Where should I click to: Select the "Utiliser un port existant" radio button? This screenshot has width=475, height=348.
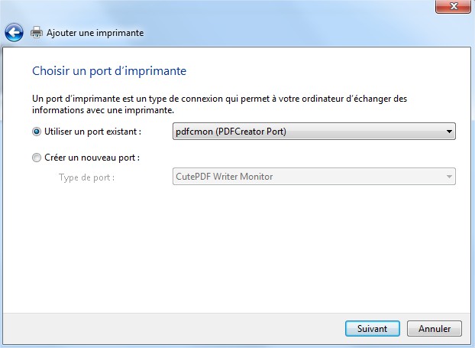[x=37, y=132]
